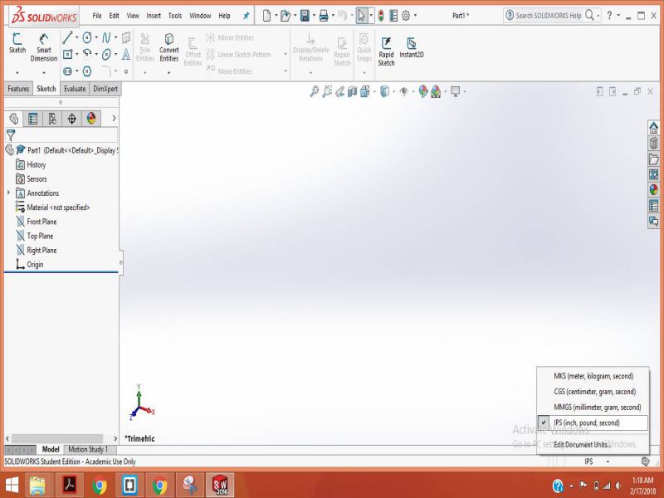
Task: Click the Print icon in toolbar
Action: point(324,16)
